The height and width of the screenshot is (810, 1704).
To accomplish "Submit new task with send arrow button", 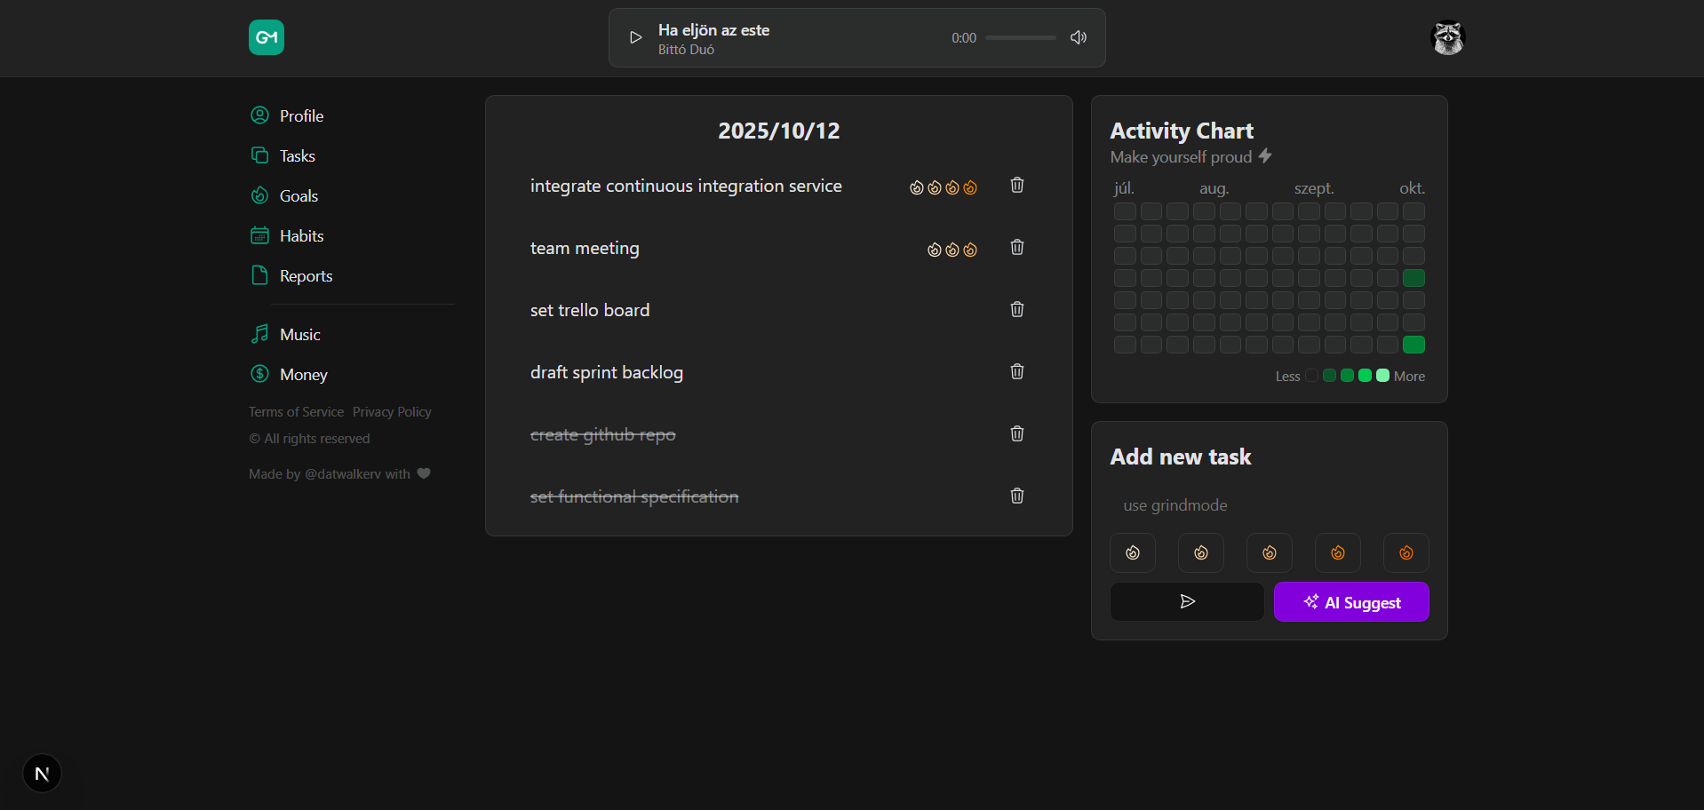I will tap(1187, 602).
